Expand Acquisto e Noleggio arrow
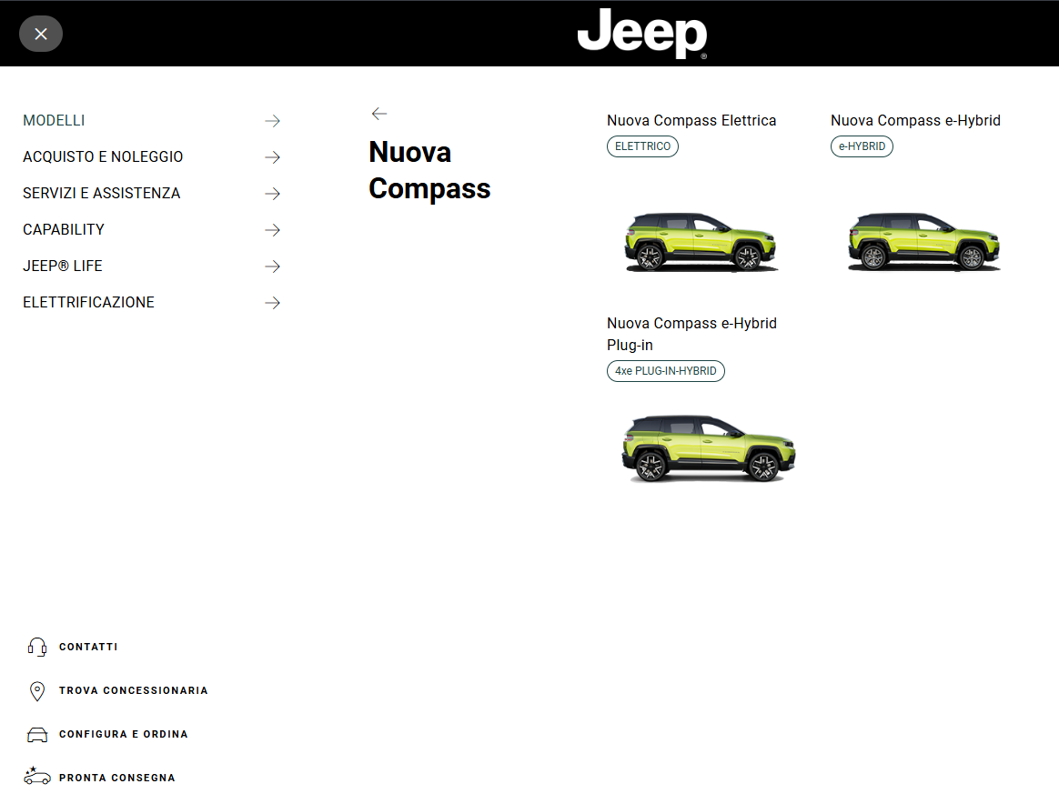1059x794 pixels. click(272, 157)
